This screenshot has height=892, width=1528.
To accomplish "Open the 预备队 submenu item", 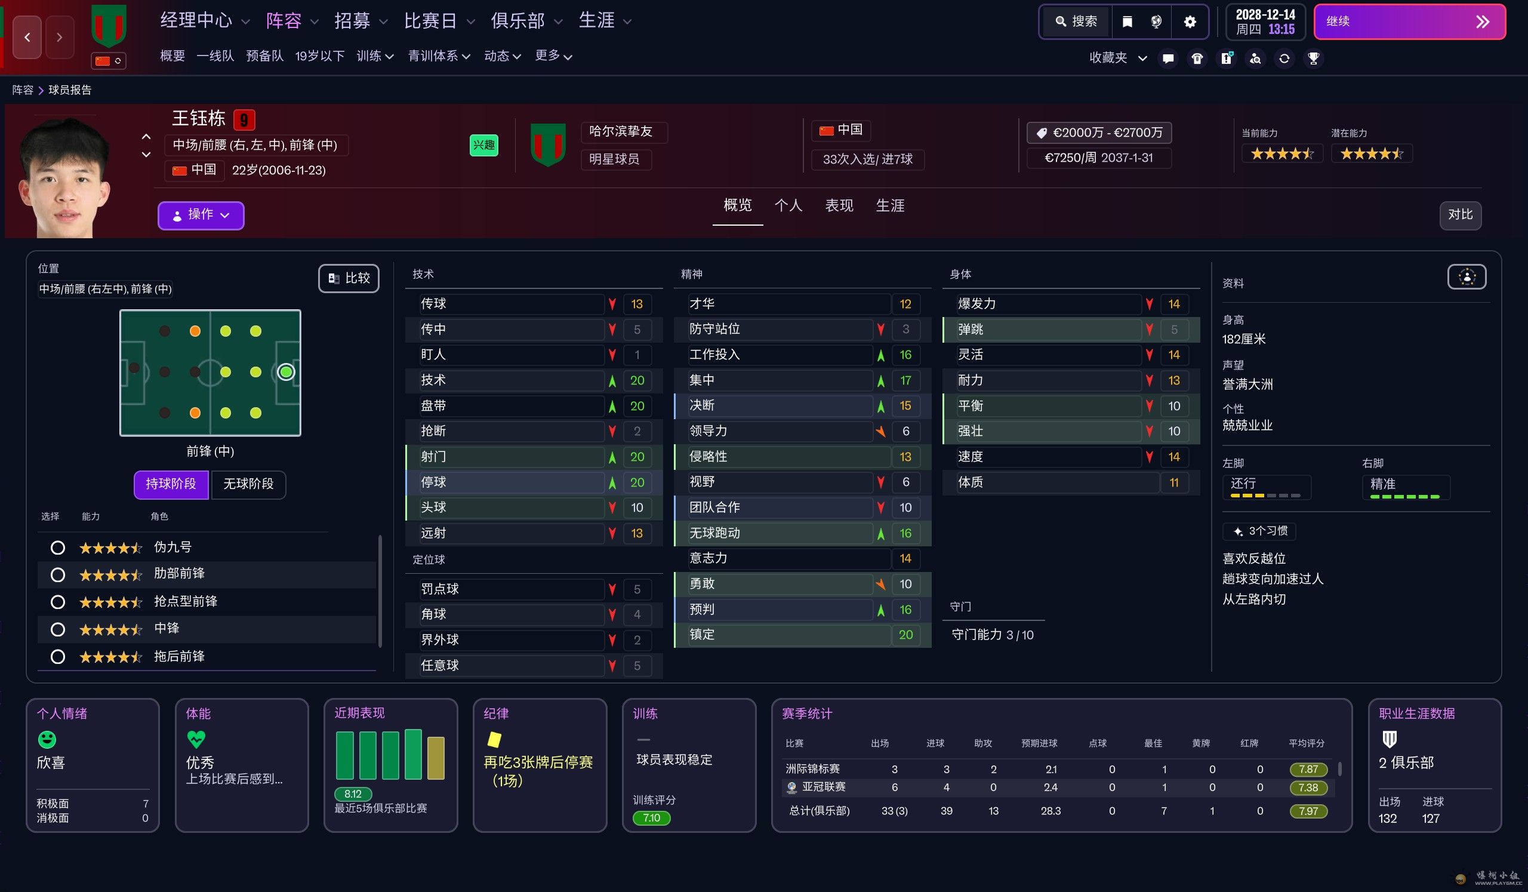I will (265, 56).
